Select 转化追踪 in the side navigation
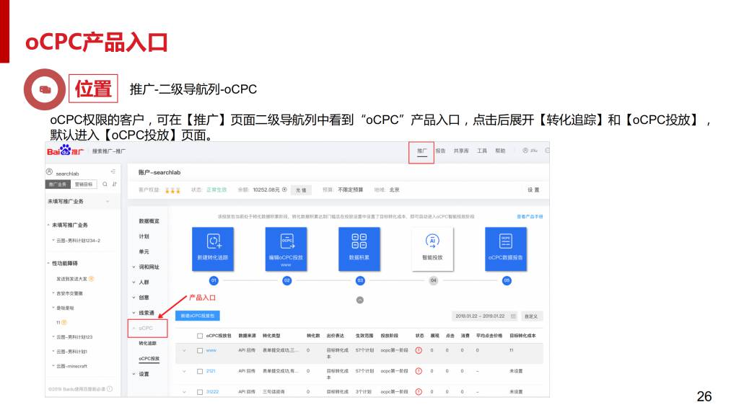This screenshot has height=415, width=739. [x=147, y=343]
